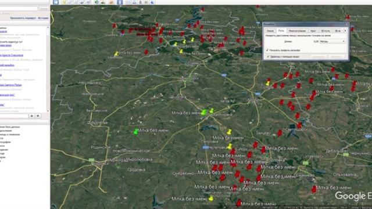This screenshot has height=209, width=372.
Task: Move selected place down with the down arrow
Action: coord(38,116)
